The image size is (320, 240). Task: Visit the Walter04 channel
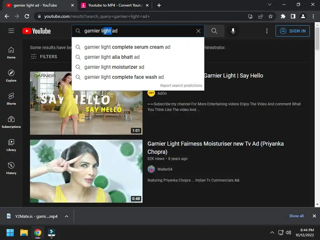[x=165, y=169]
